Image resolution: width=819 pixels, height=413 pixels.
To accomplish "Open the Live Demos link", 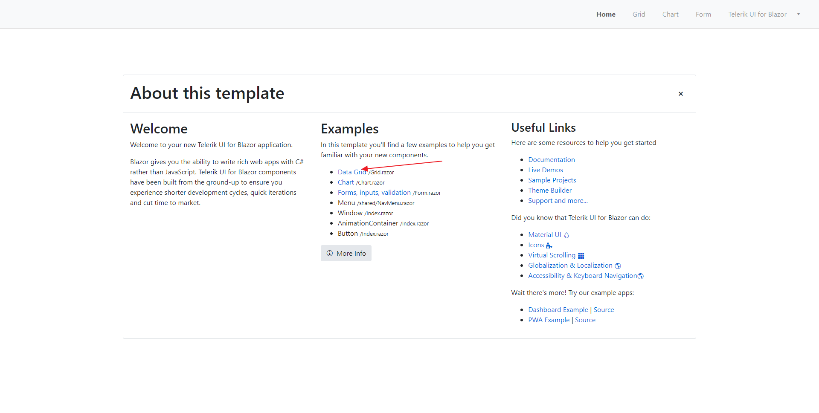I will click(x=545, y=170).
